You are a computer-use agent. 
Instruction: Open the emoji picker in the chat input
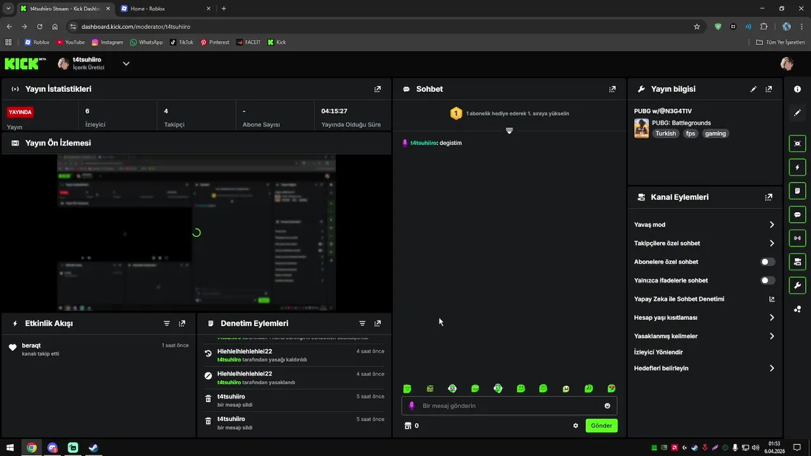[607, 406]
